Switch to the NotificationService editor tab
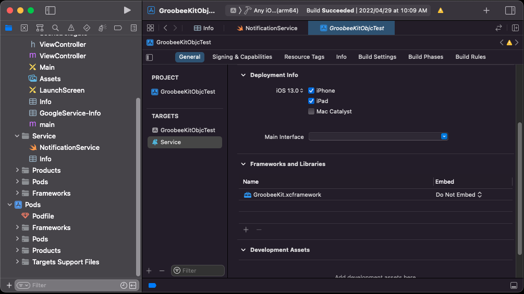 click(x=267, y=28)
